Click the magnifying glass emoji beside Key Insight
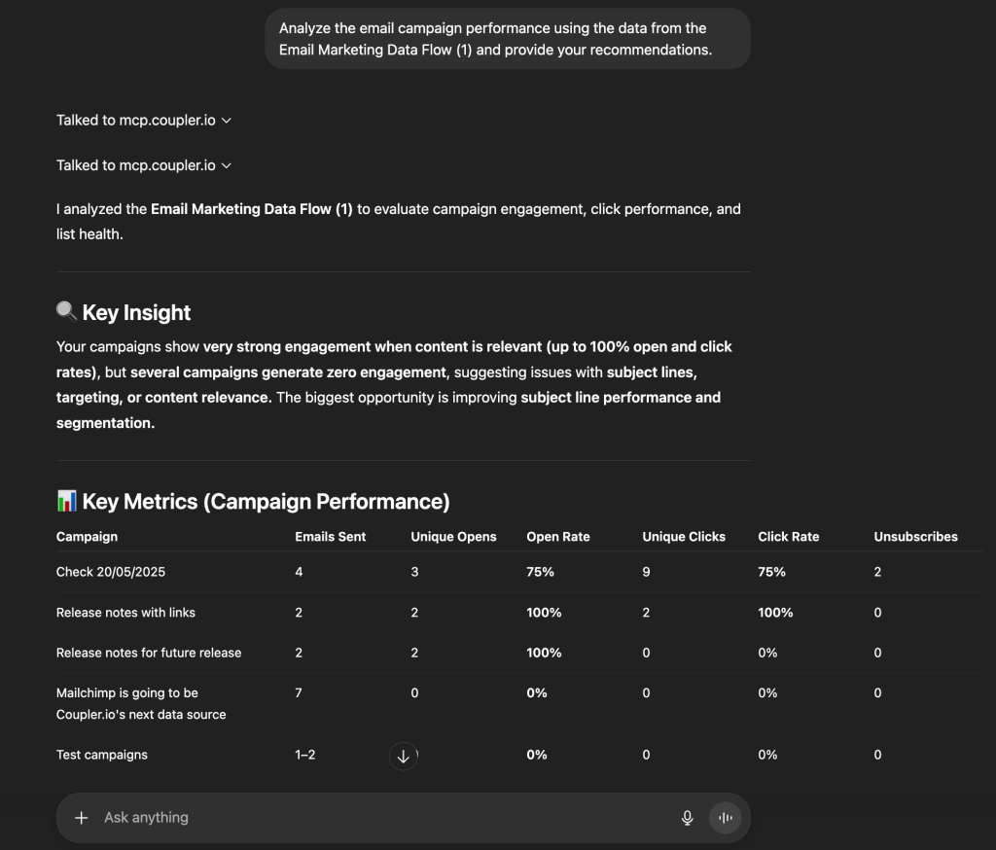996x850 pixels. 66,312
